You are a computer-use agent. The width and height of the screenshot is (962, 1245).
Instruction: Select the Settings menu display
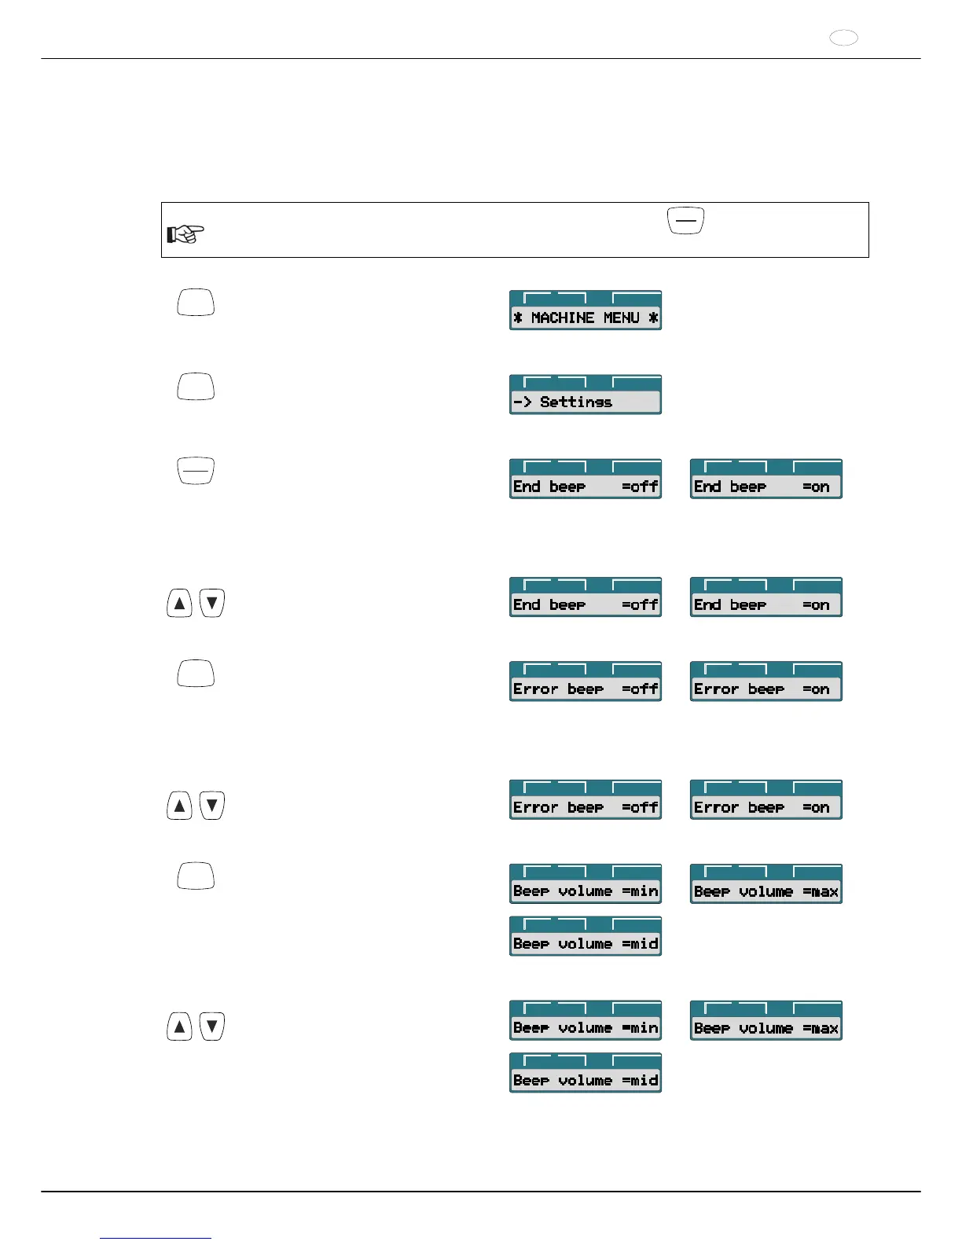pyautogui.click(x=586, y=395)
